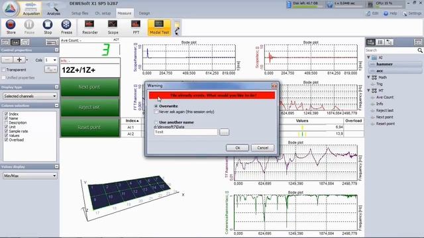Collapse the Values display section
Screen dimensions: 424x238
tap(56, 167)
